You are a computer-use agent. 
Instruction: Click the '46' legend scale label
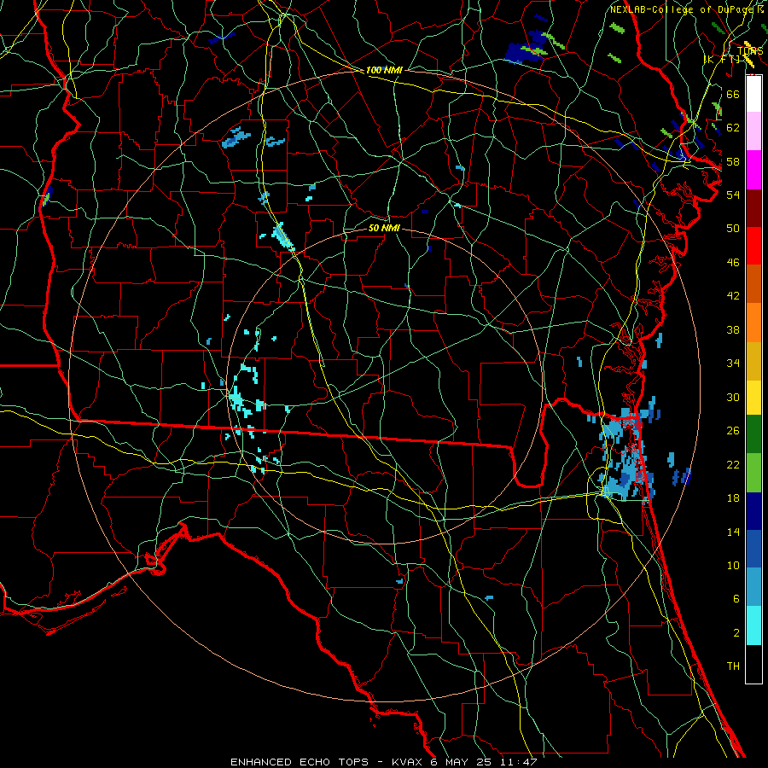(733, 263)
